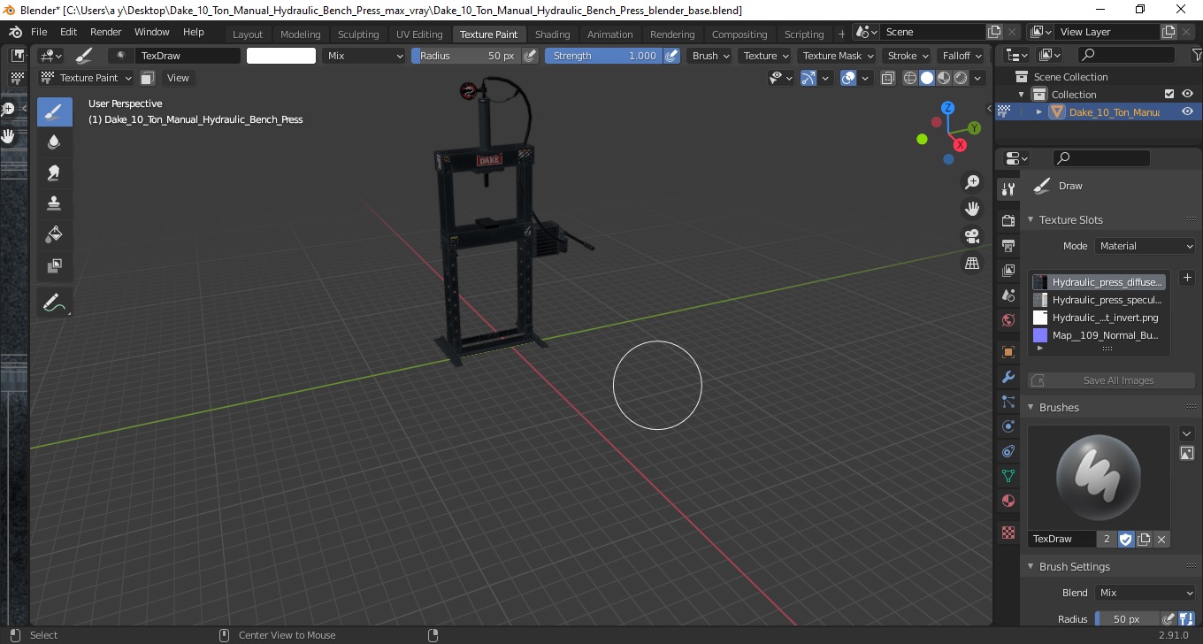The image size is (1203, 644).
Task: Switch to wireframe viewport shading
Action: (910, 78)
